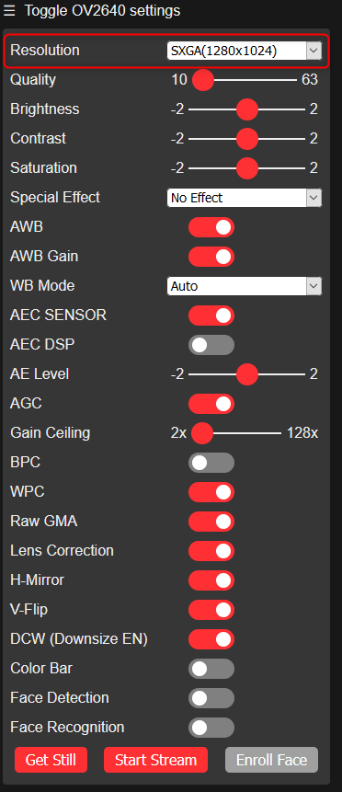This screenshot has height=792, width=342.
Task: Click the Enroll Face button
Action: (x=272, y=760)
